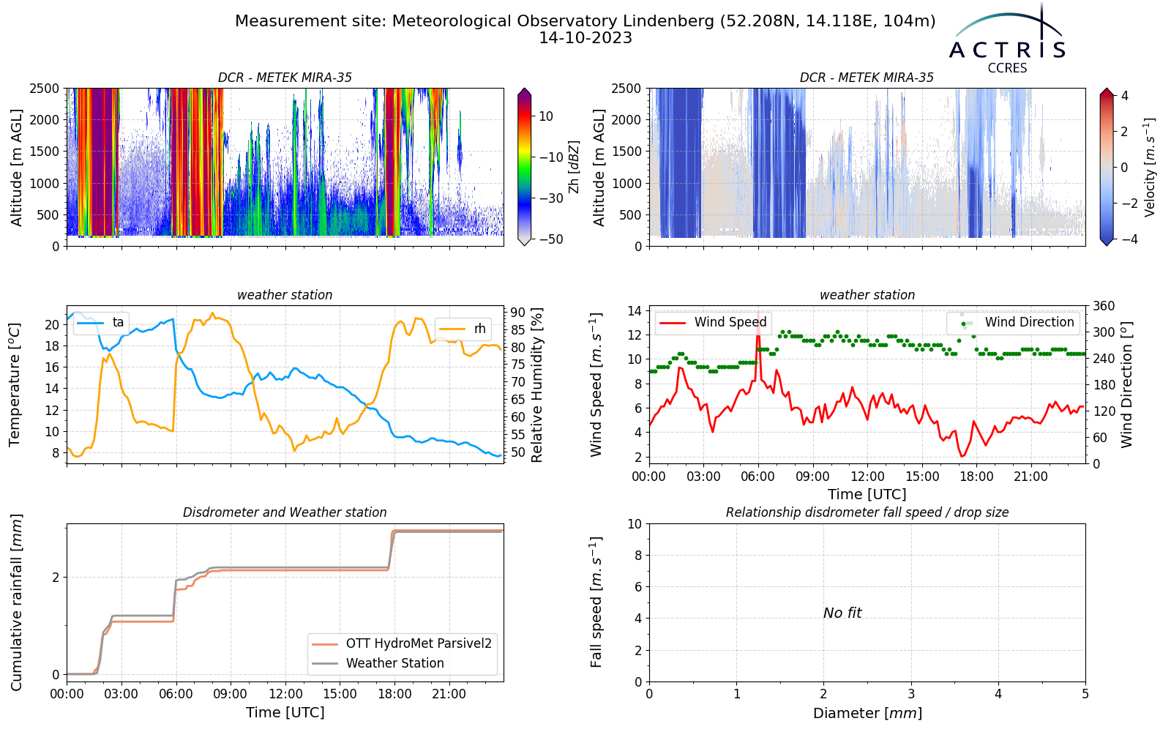This screenshot has width=1171, height=732.
Task: Click the left DCR - METEK MIRA-35 title
Action: click(285, 78)
